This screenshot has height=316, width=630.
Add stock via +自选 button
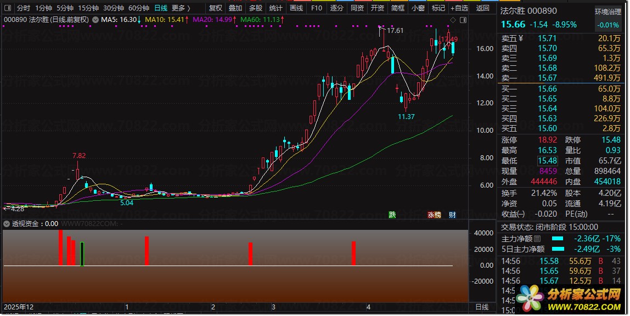tap(459, 8)
